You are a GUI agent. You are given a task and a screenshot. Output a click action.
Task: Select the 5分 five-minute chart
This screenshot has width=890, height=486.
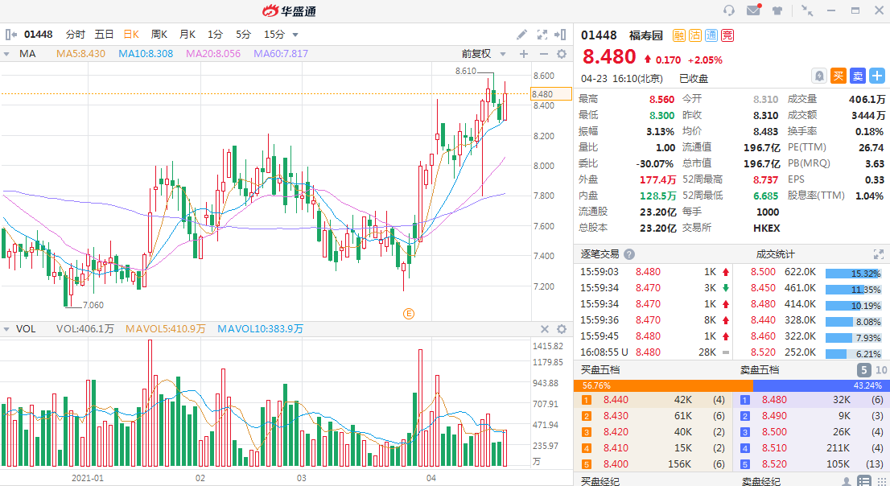click(x=244, y=35)
